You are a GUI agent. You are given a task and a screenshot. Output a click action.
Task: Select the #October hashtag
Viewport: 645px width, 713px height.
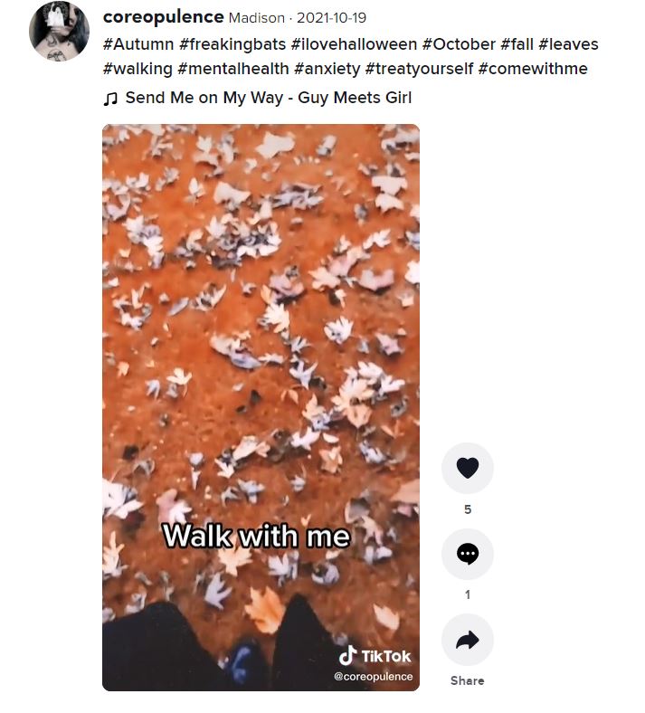pyautogui.click(x=459, y=44)
